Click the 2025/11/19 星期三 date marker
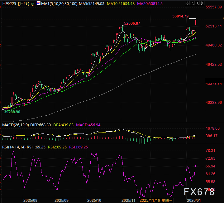This screenshot has width=224, height=203. [x=158, y=200]
